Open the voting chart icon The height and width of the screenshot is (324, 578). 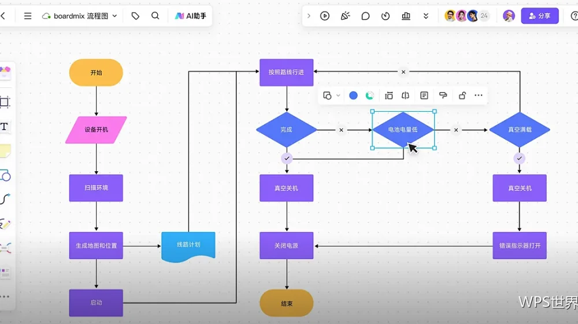406,16
